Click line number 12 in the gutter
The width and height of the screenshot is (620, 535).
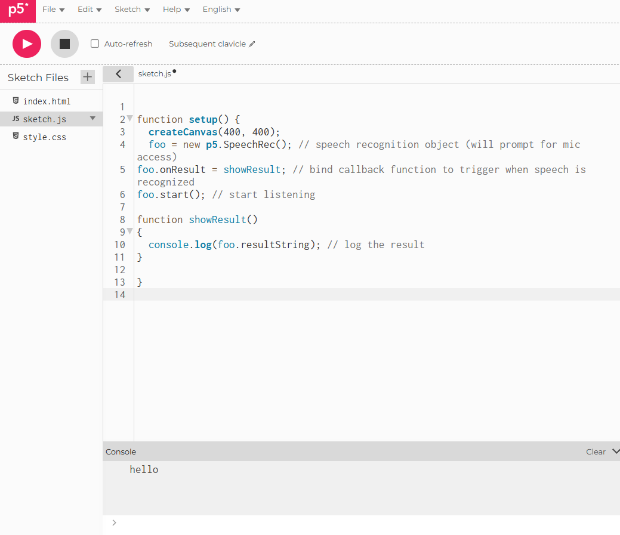pos(120,270)
